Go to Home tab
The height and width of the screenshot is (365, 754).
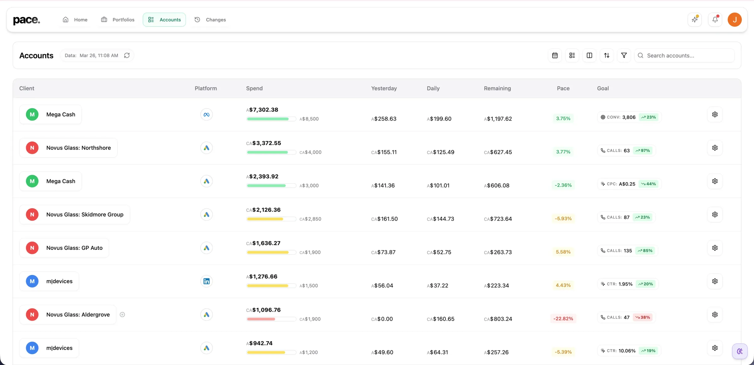[x=75, y=20]
